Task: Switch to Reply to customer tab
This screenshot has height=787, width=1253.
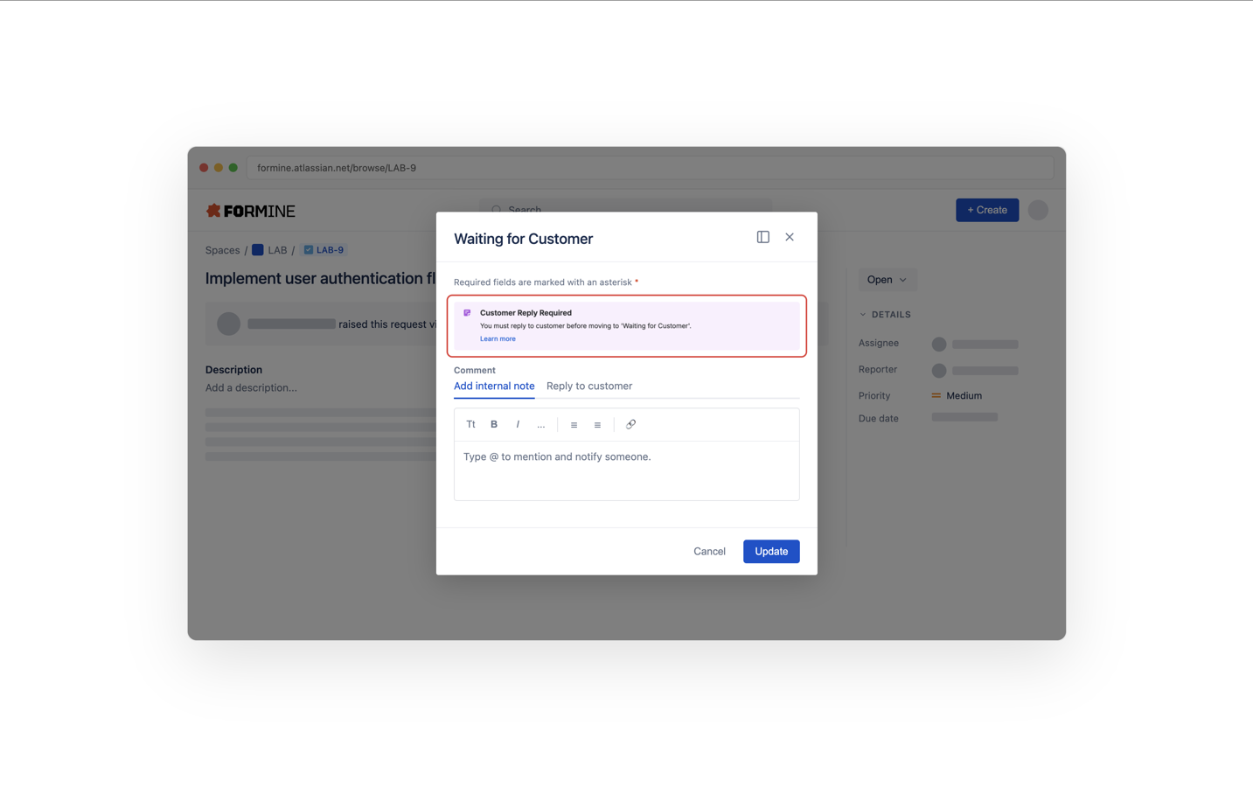Action: pos(589,386)
